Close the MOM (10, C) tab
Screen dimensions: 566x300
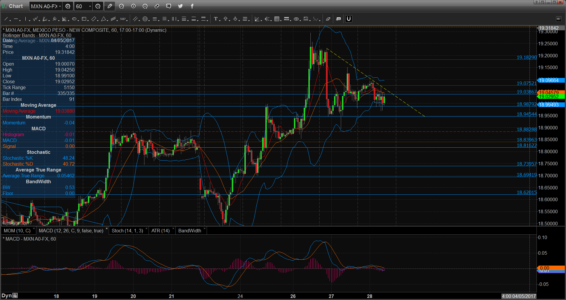[34, 229]
